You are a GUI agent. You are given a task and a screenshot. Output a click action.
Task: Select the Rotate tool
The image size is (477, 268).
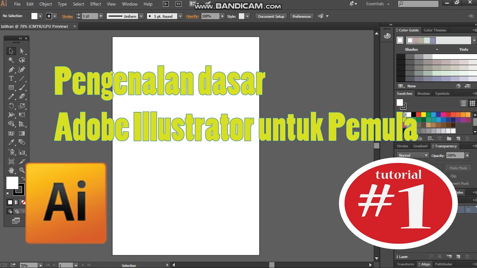point(12,106)
